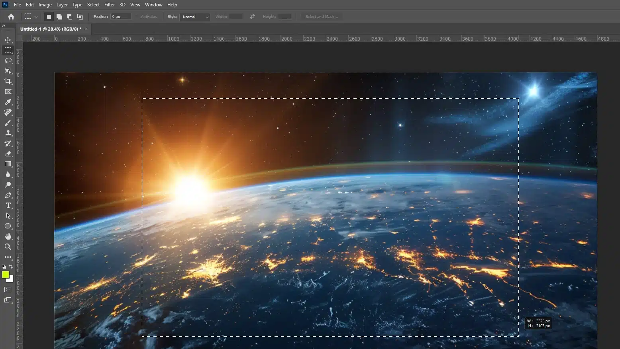This screenshot has width=620, height=349.
Task: Select the Move tool
Action: pyautogui.click(x=8, y=40)
